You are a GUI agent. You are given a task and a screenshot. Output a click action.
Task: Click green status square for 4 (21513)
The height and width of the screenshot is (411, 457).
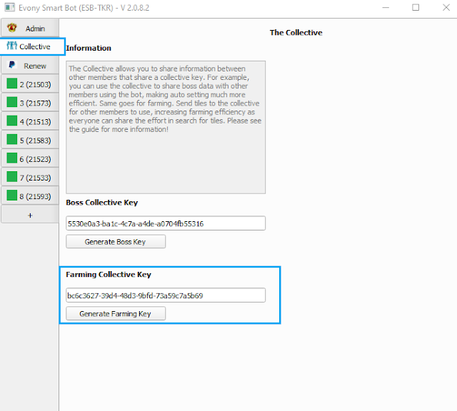click(x=12, y=121)
